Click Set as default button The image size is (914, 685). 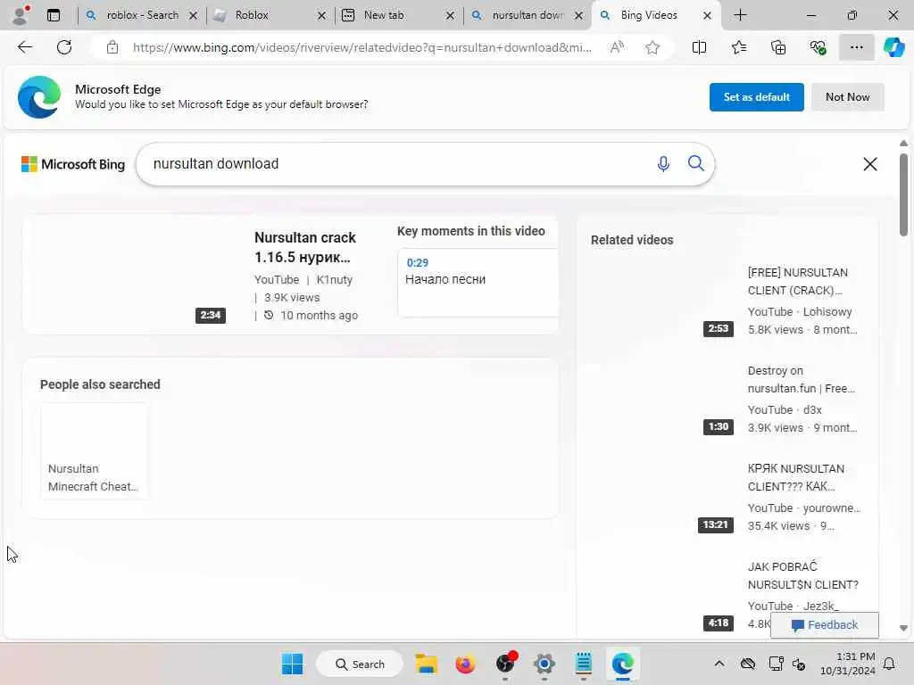tap(757, 96)
